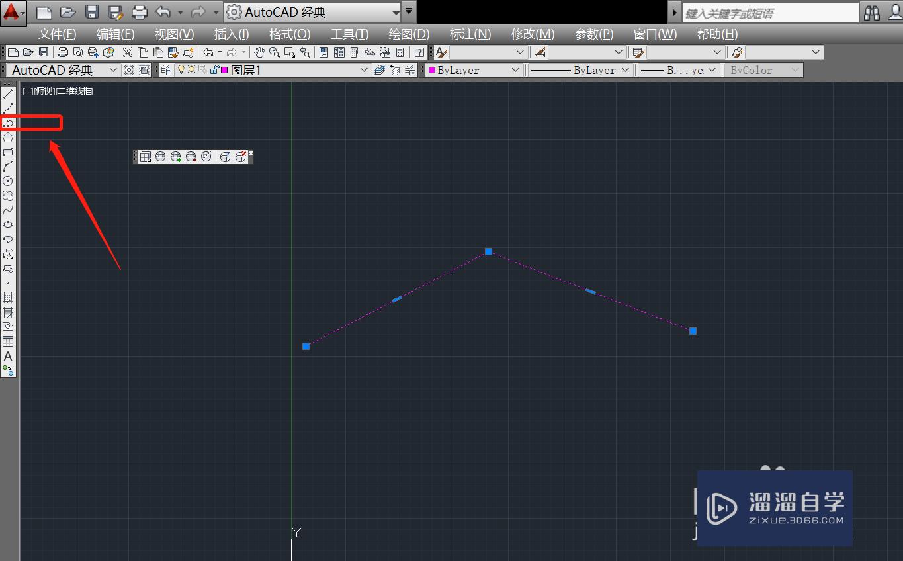Viewport: 903px width, 561px height.
Task: Select the Insert Block tool
Action: [8, 254]
